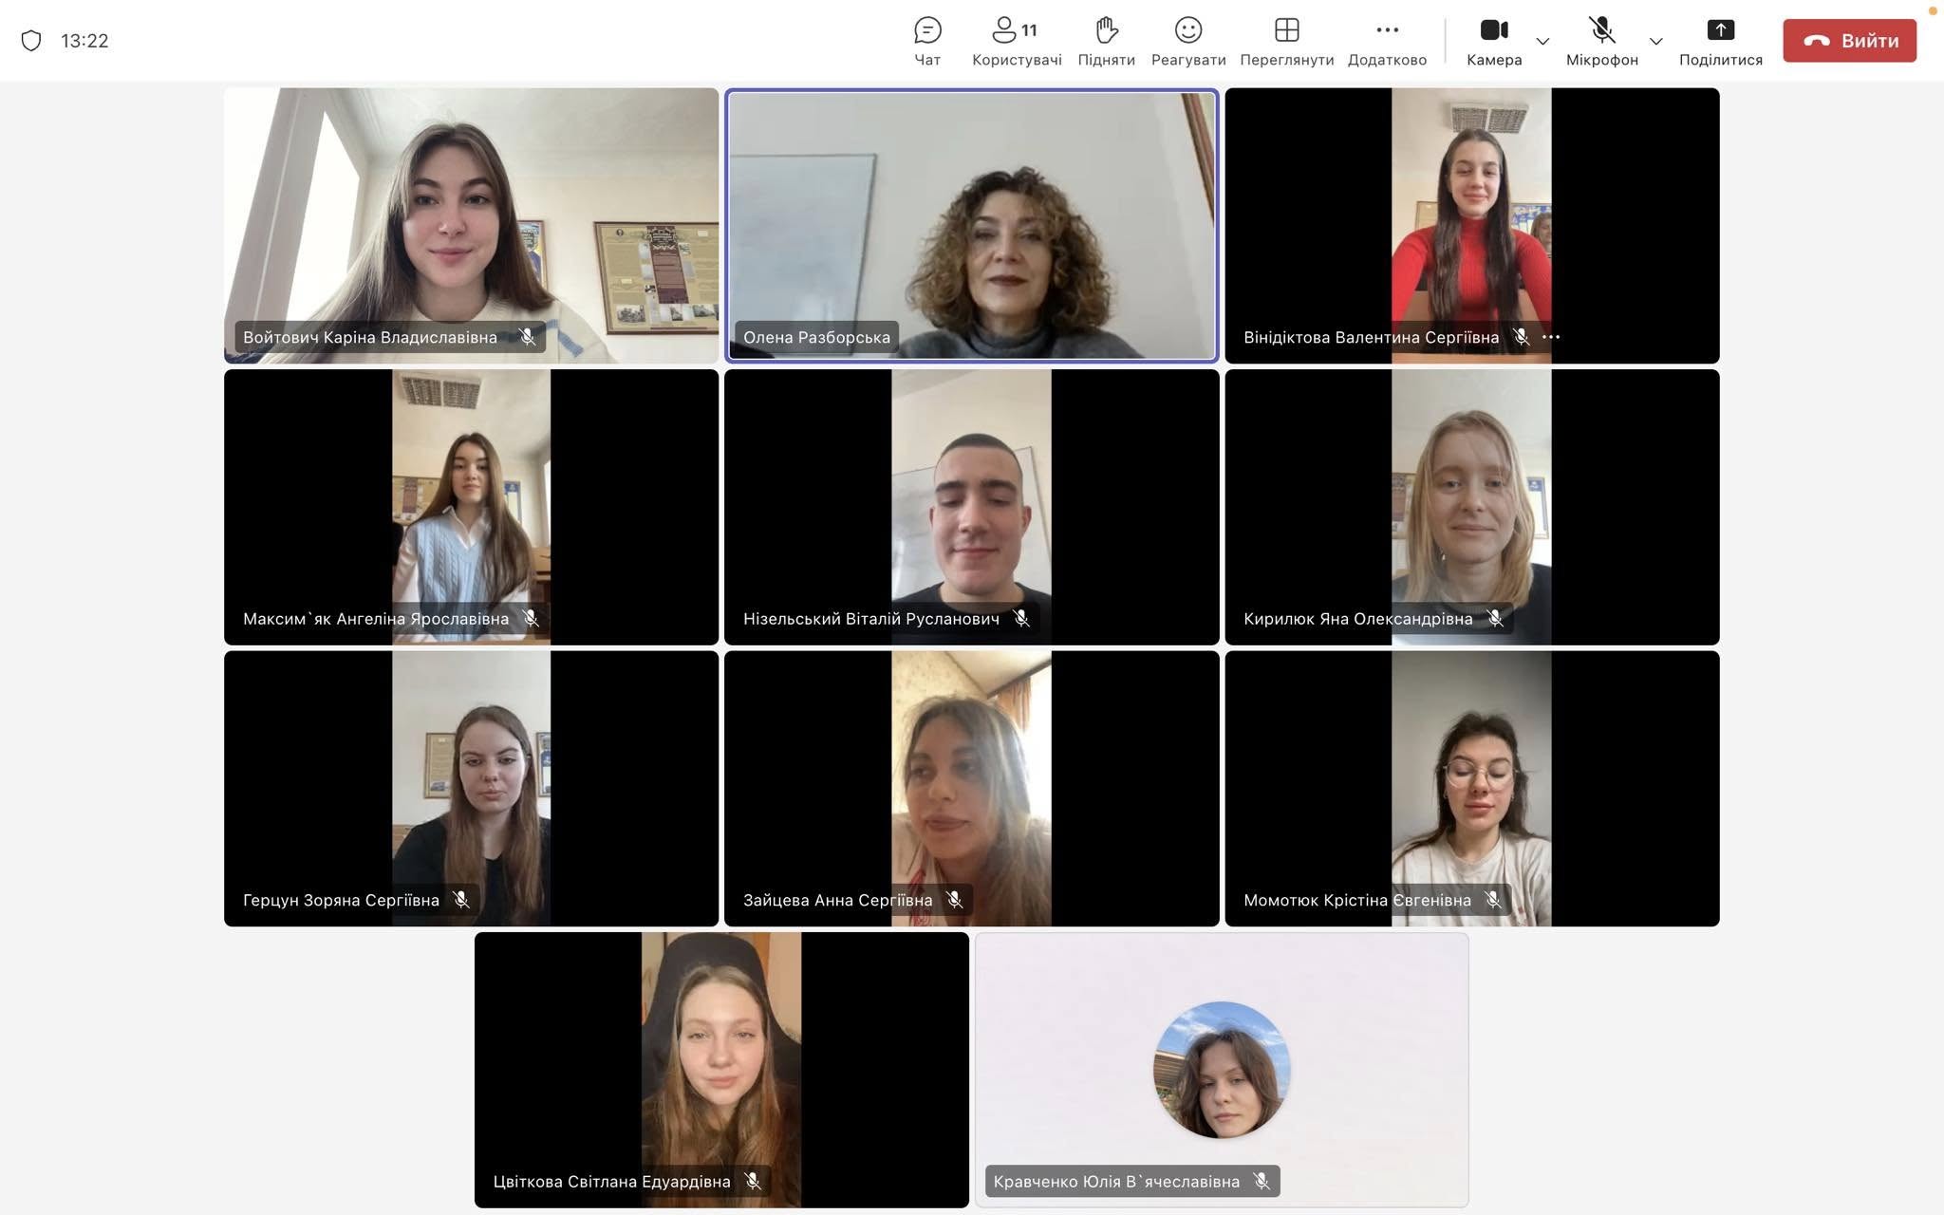1944x1215 pixels.
Task: Click the name label Кравченко Юлія В`ячеславівна
Action: pyautogui.click(x=1116, y=1182)
